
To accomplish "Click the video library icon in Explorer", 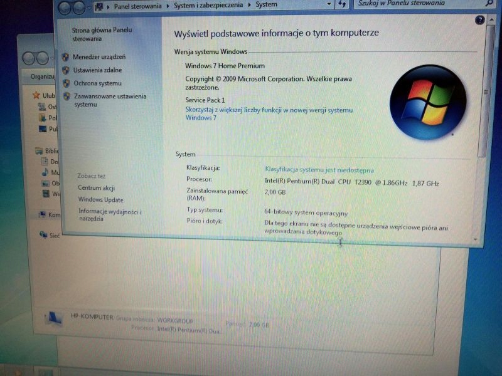I will click(46, 194).
